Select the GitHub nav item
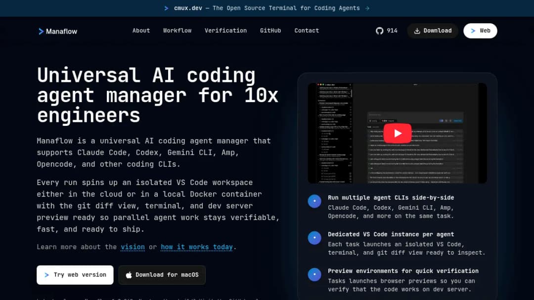Screen dimensions: 534x300 click(270, 31)
